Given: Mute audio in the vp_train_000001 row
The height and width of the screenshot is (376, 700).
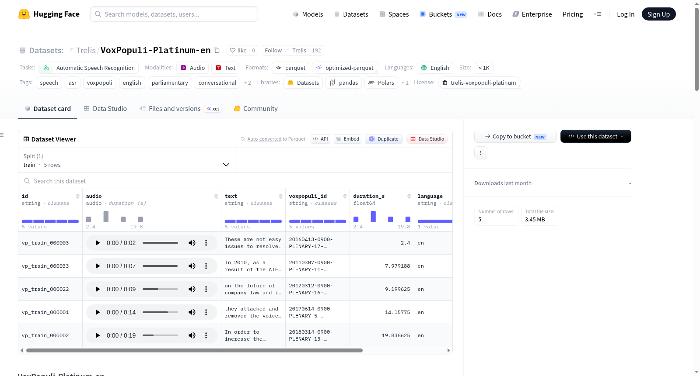Looking at the screenshot, I should 192,312.
